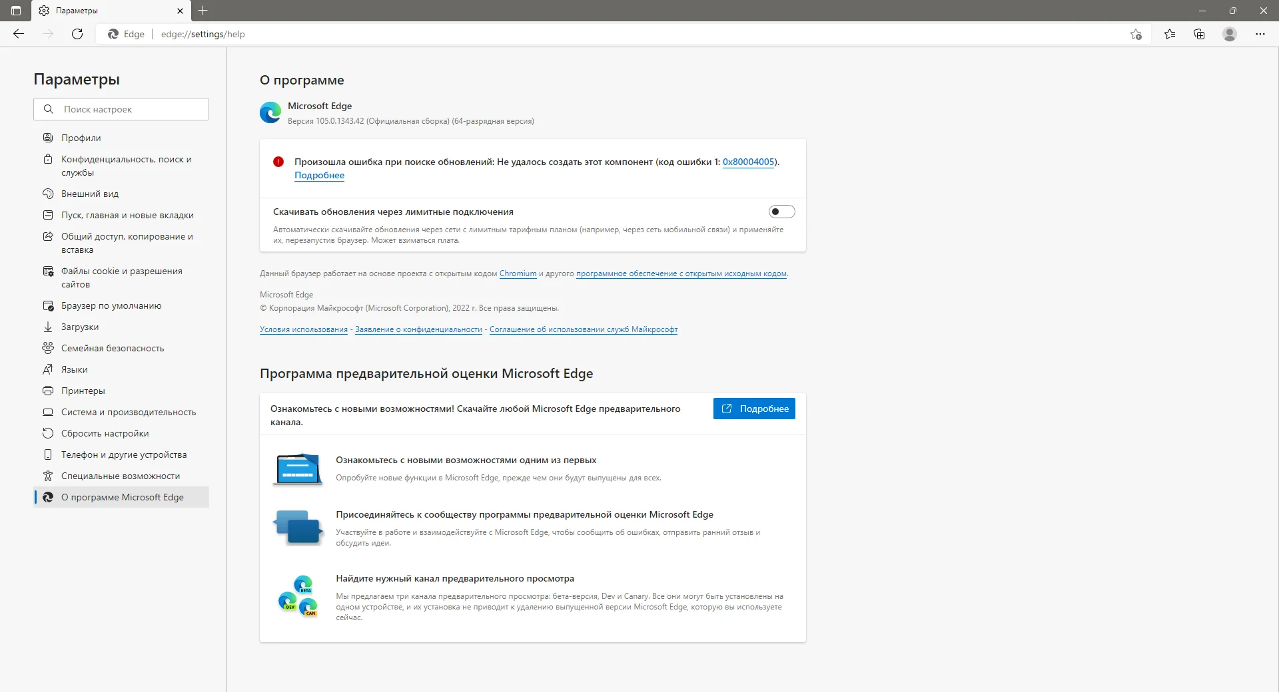The width and height of the screenshot is (1279, 692).
Task: Go back with the back arrow
Action: pyautogui.click(x=19, y=34)
